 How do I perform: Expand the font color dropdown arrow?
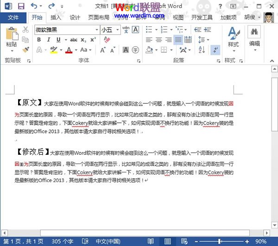click(x=76, y=50)
